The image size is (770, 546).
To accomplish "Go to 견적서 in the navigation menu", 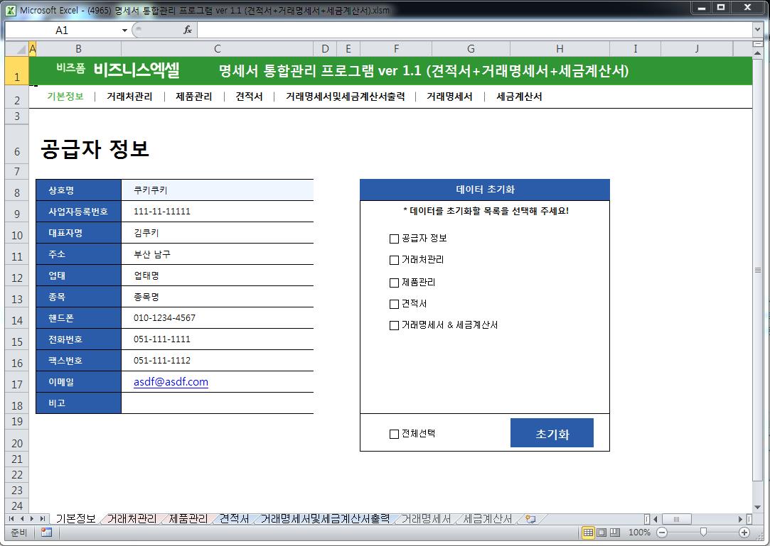I will 249,97.
